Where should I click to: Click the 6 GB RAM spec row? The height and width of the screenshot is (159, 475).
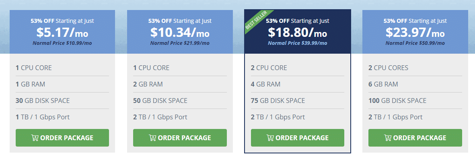(x=415, y=84)
